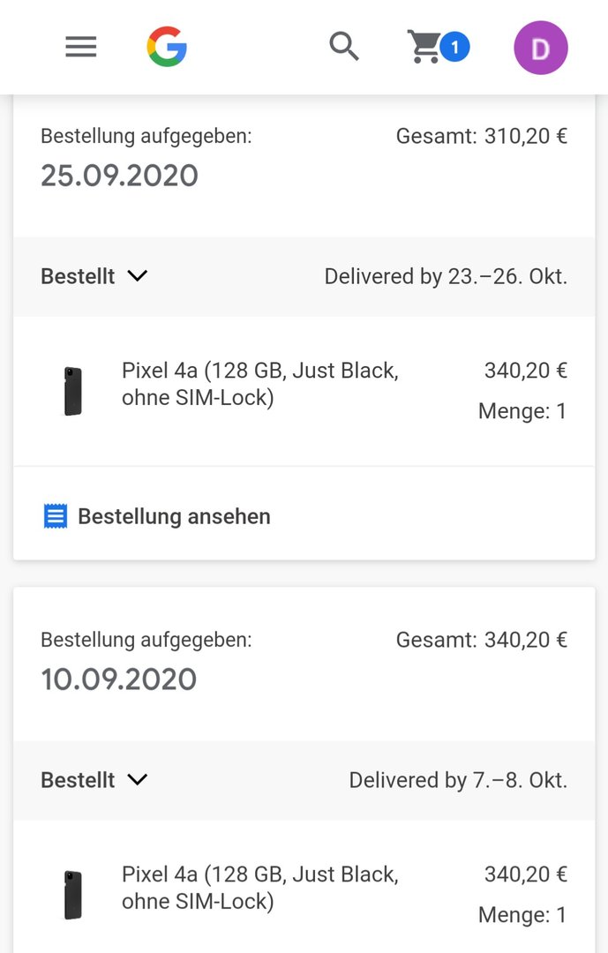This screenshot has width=608, height=953.
Task: Click Pixel 4a product name in first order
Action: pyautogui.click(x=260, y=384)
